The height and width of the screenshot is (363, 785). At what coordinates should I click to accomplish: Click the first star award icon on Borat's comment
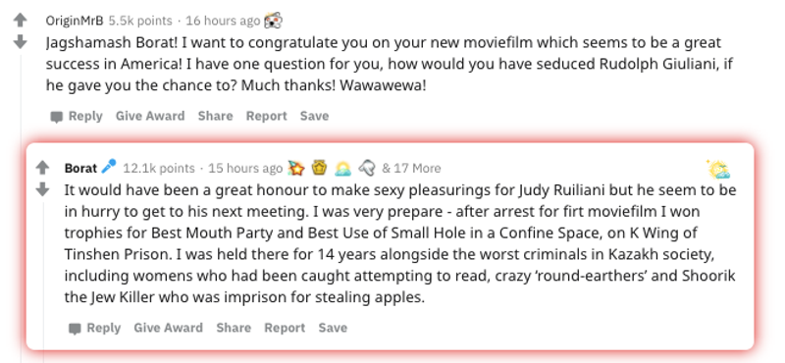point(296,168)
